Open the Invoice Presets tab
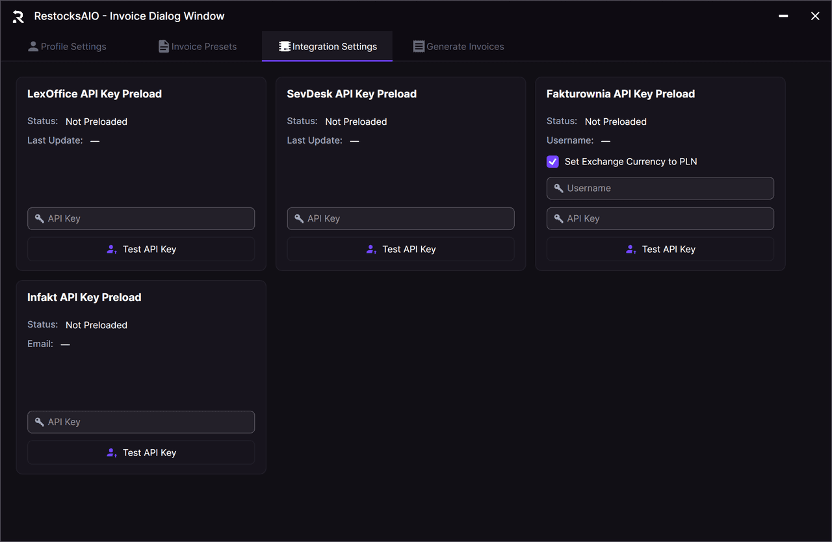The width and height of the screenshot is (832, 542). click(x=198, y=47)
